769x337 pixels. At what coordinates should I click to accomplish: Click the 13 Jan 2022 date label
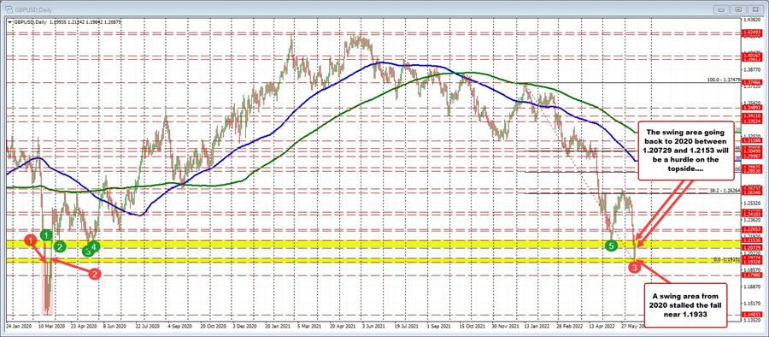point(537,325)
